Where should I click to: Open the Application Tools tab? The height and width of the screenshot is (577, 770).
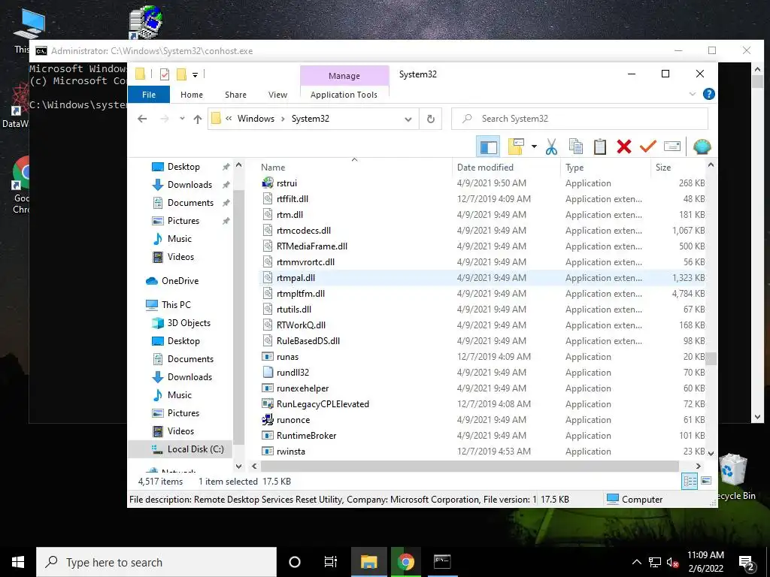[344, 95]
